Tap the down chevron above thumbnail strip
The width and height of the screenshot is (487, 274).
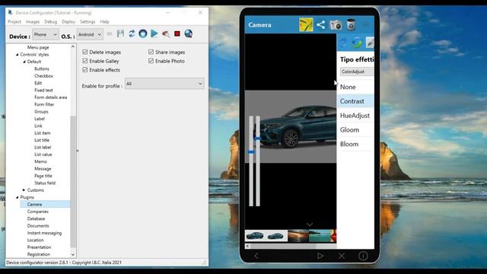310,224
